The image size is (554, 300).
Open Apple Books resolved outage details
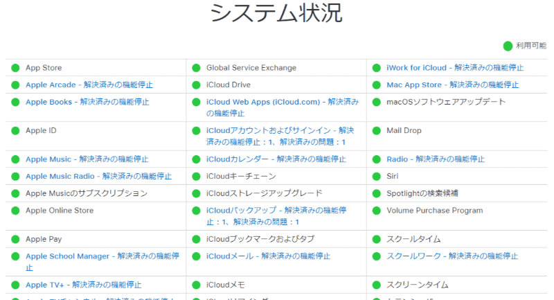coord(87,102)
